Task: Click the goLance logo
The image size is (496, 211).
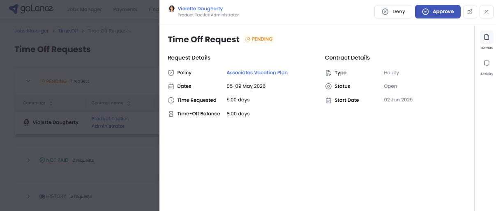Action: click(x=31, y=9)
